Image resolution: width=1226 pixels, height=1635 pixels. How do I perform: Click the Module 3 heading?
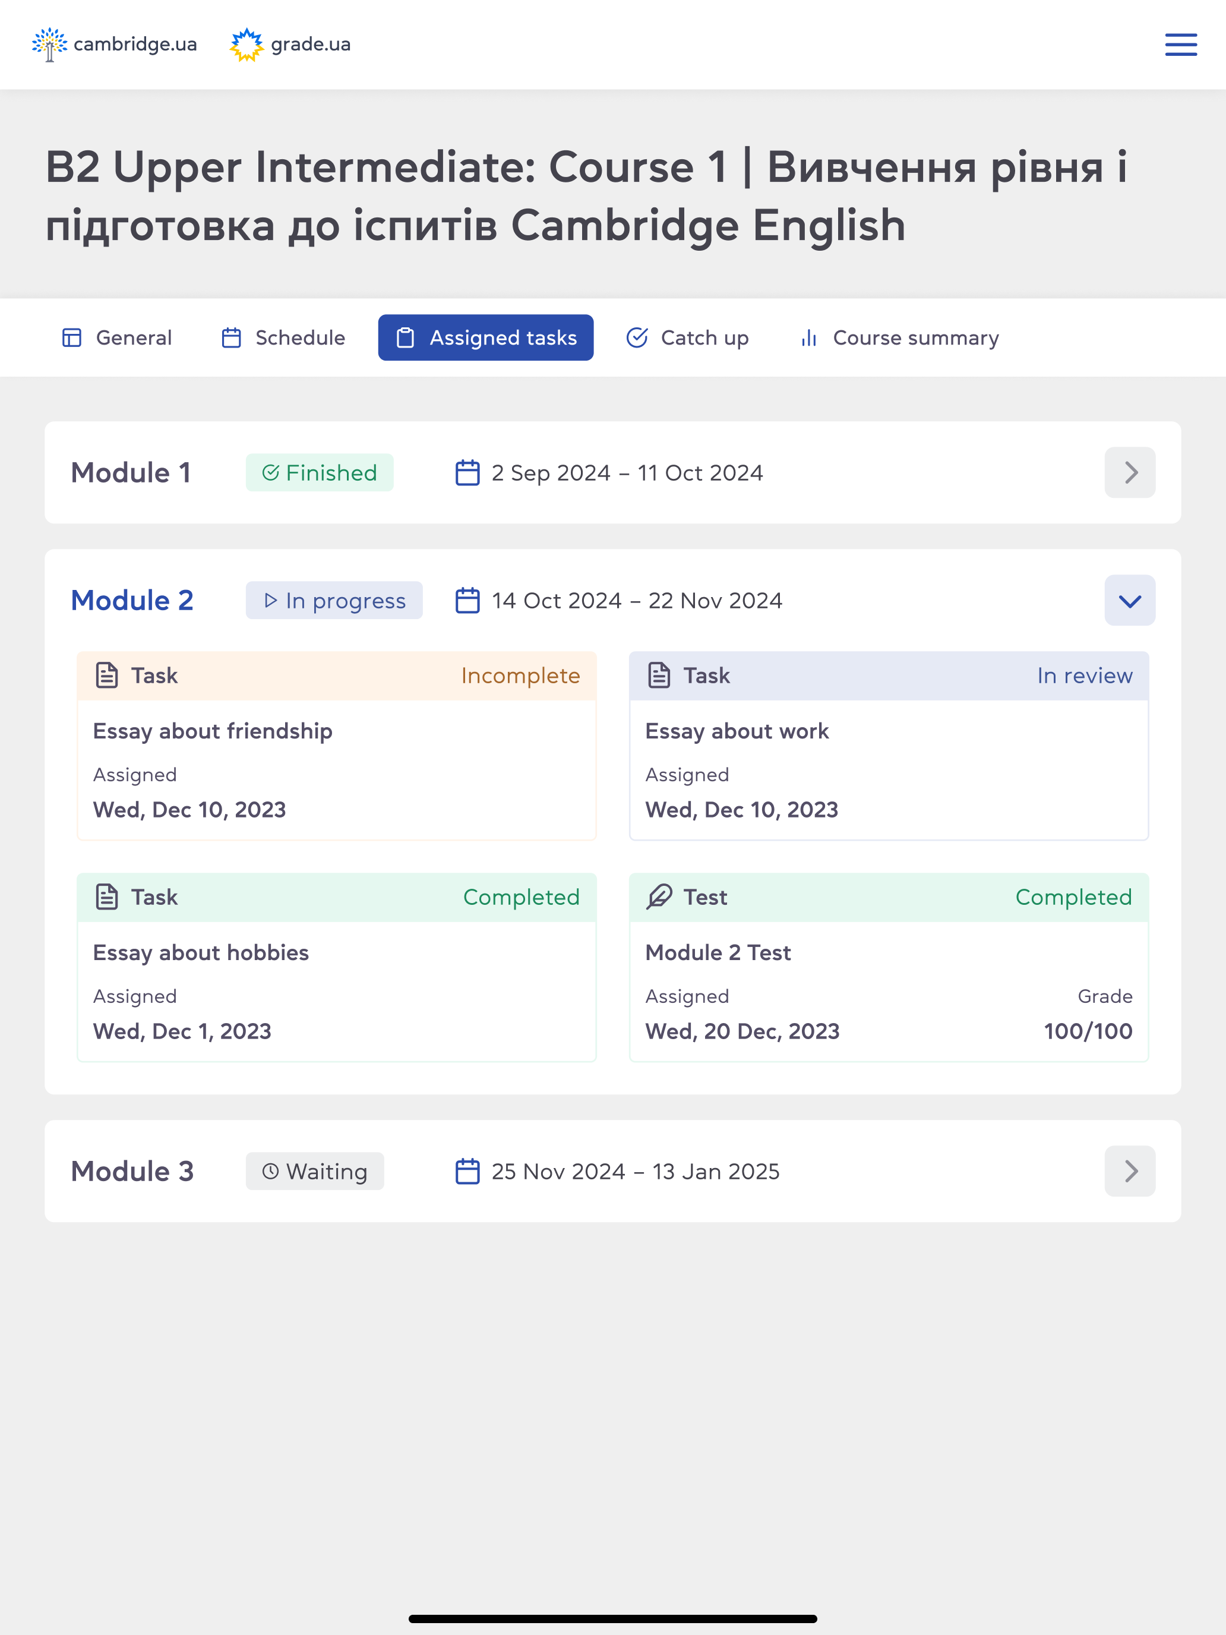click(x=132, y=1171)
